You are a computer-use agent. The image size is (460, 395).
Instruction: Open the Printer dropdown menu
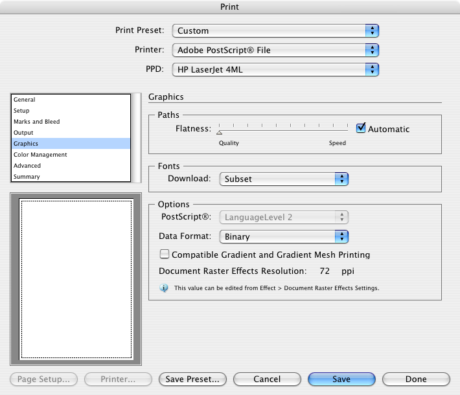point(275,50)
